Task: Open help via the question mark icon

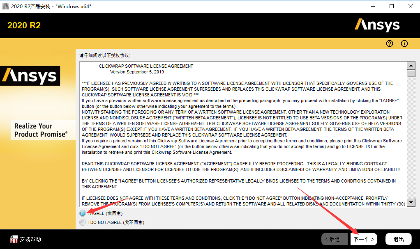Action: (389, 43)
